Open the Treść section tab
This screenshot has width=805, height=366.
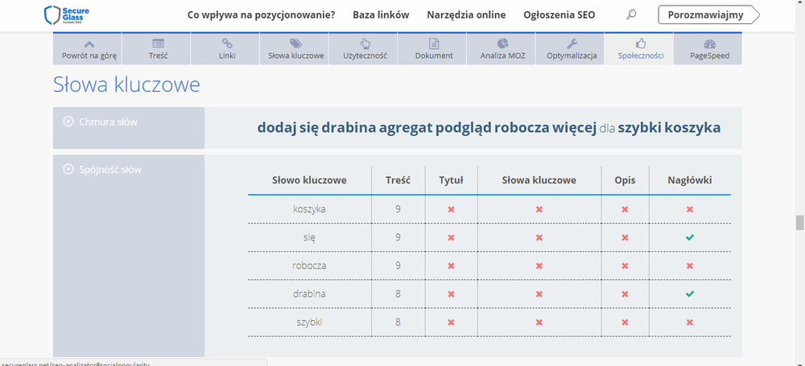[158, 49]
